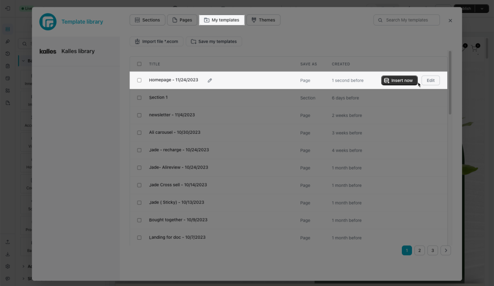Click Import file *.ecom button
494x286 pixels.
[157, 41]
